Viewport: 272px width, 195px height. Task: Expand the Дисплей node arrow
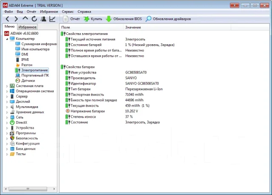(7, 102)
